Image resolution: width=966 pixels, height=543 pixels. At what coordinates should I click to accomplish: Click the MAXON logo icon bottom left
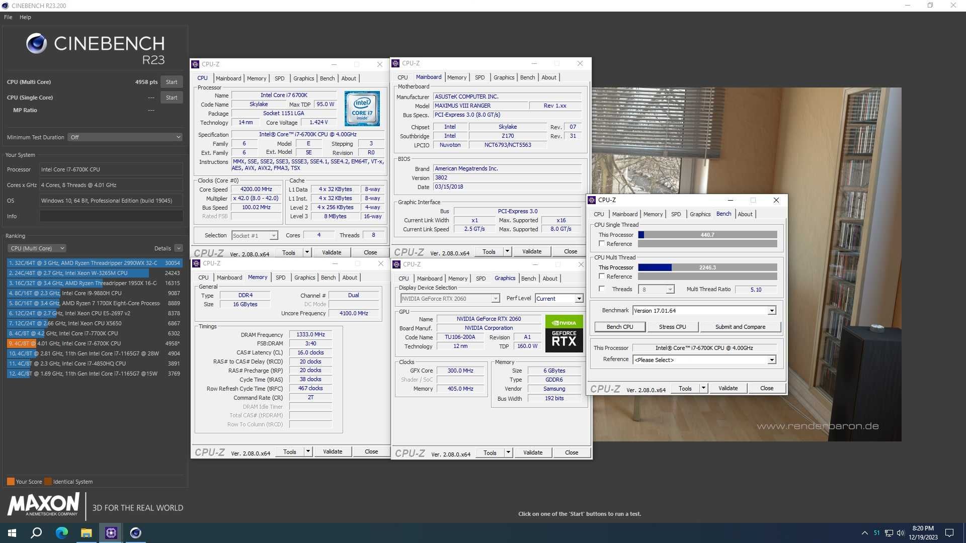tap(43, 505)
